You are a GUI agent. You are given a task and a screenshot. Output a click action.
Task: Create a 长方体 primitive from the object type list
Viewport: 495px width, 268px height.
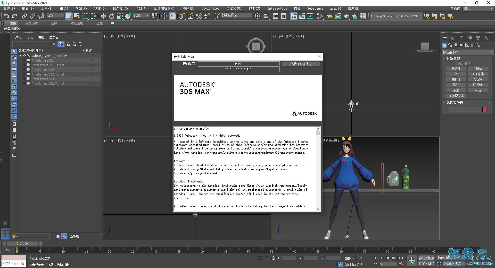coord(456,69)
